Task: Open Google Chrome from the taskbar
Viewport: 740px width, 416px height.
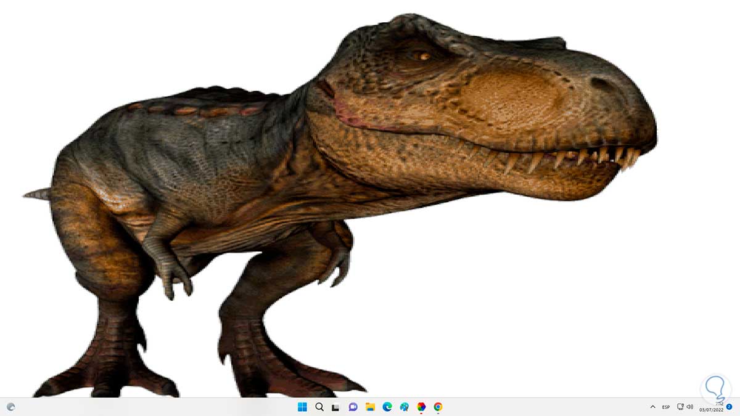Action: [x=438, y=407]
